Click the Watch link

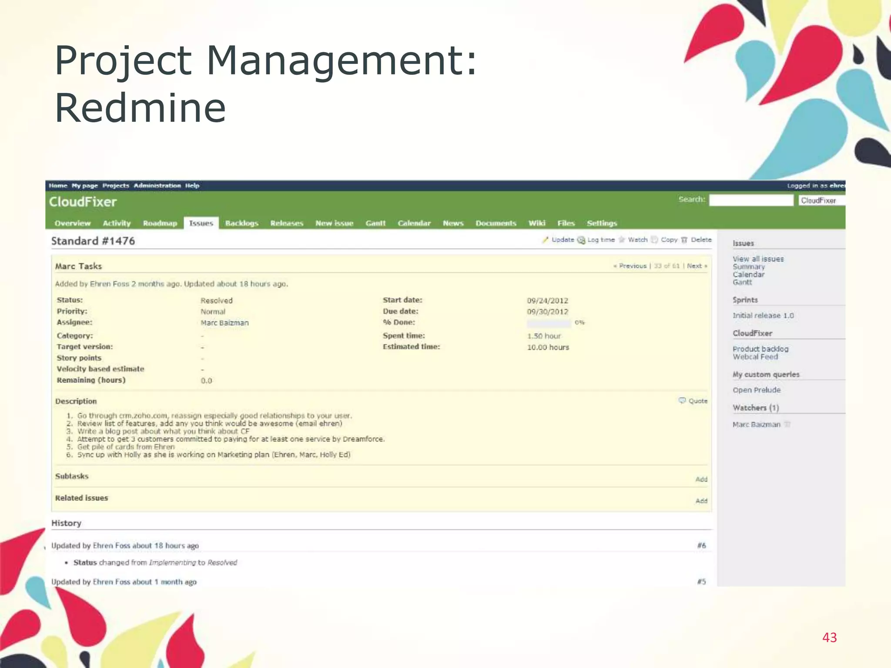point(637,240)
